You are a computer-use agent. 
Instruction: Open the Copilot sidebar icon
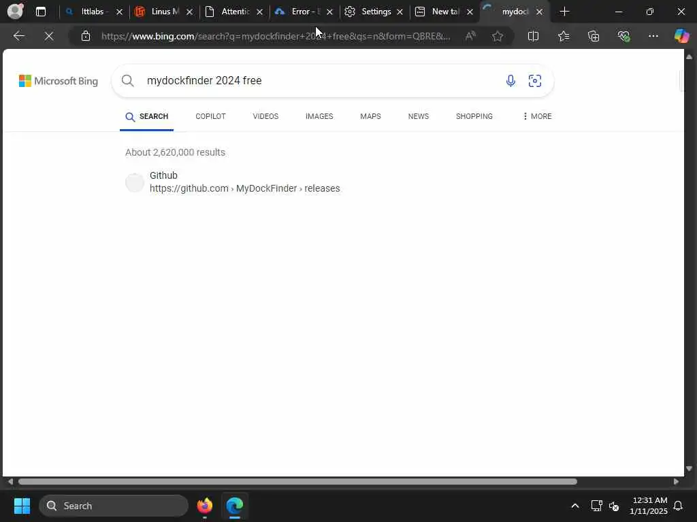(x=681, y=36)
